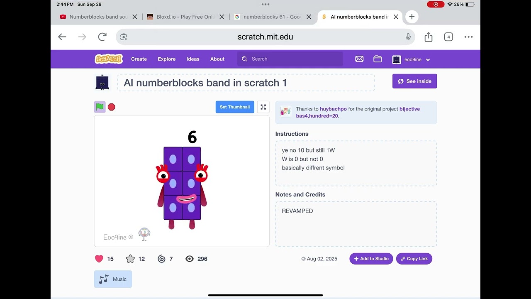The width and height of the screenshot is (531, 299).
Task: Click the Scratch logo
Action: coord(109,59)
